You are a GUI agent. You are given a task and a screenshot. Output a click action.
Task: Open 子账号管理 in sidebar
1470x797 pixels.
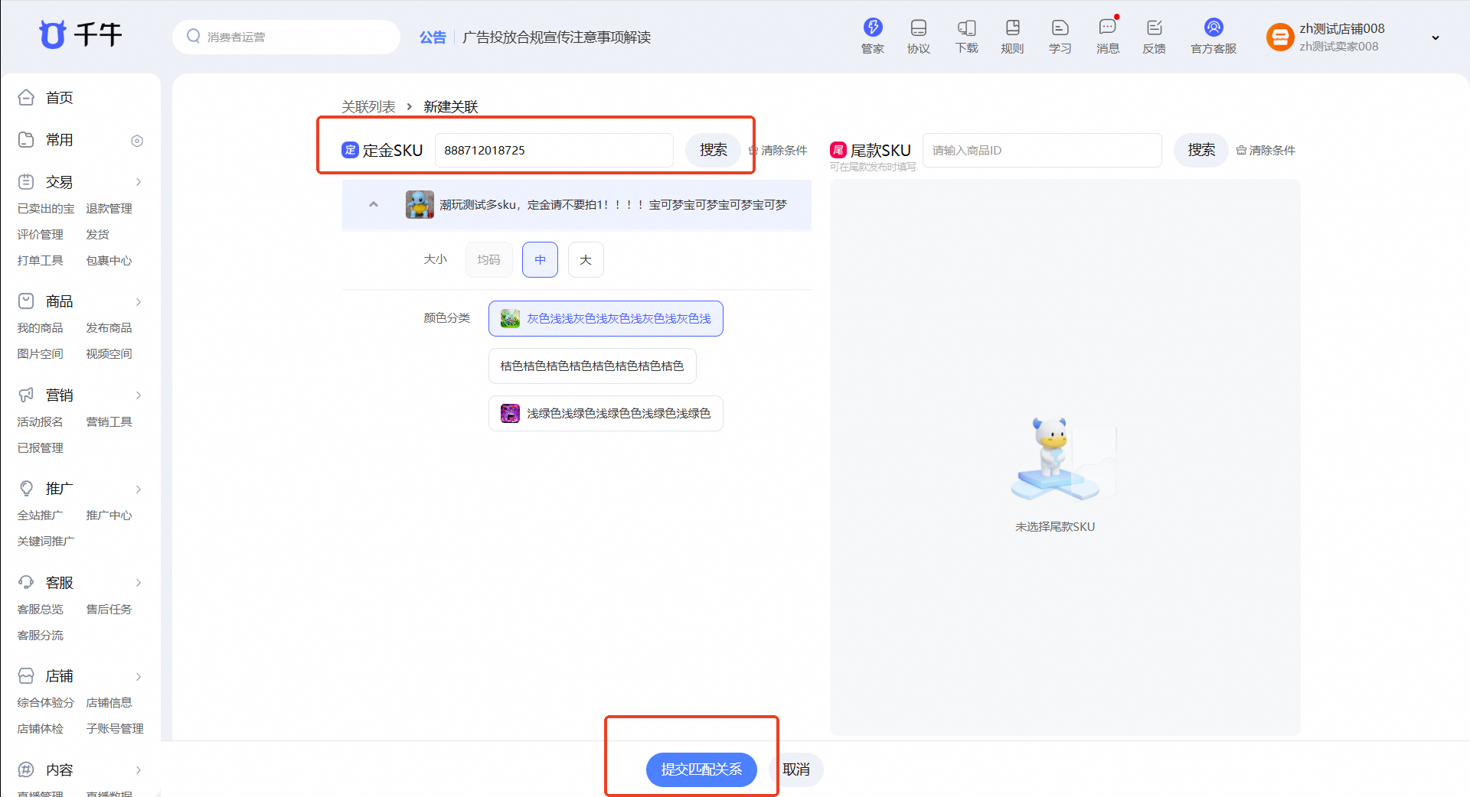click(x=115, y=729)
